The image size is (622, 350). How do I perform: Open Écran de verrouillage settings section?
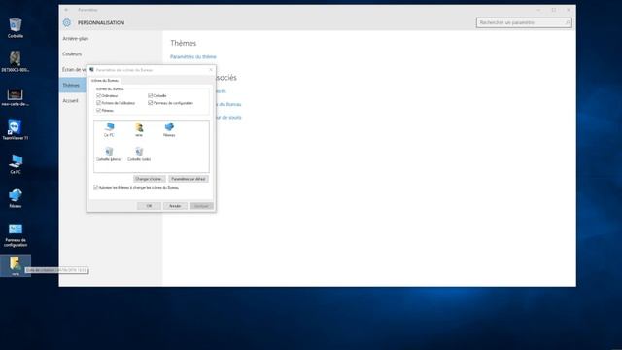click(x=74, y=69)
